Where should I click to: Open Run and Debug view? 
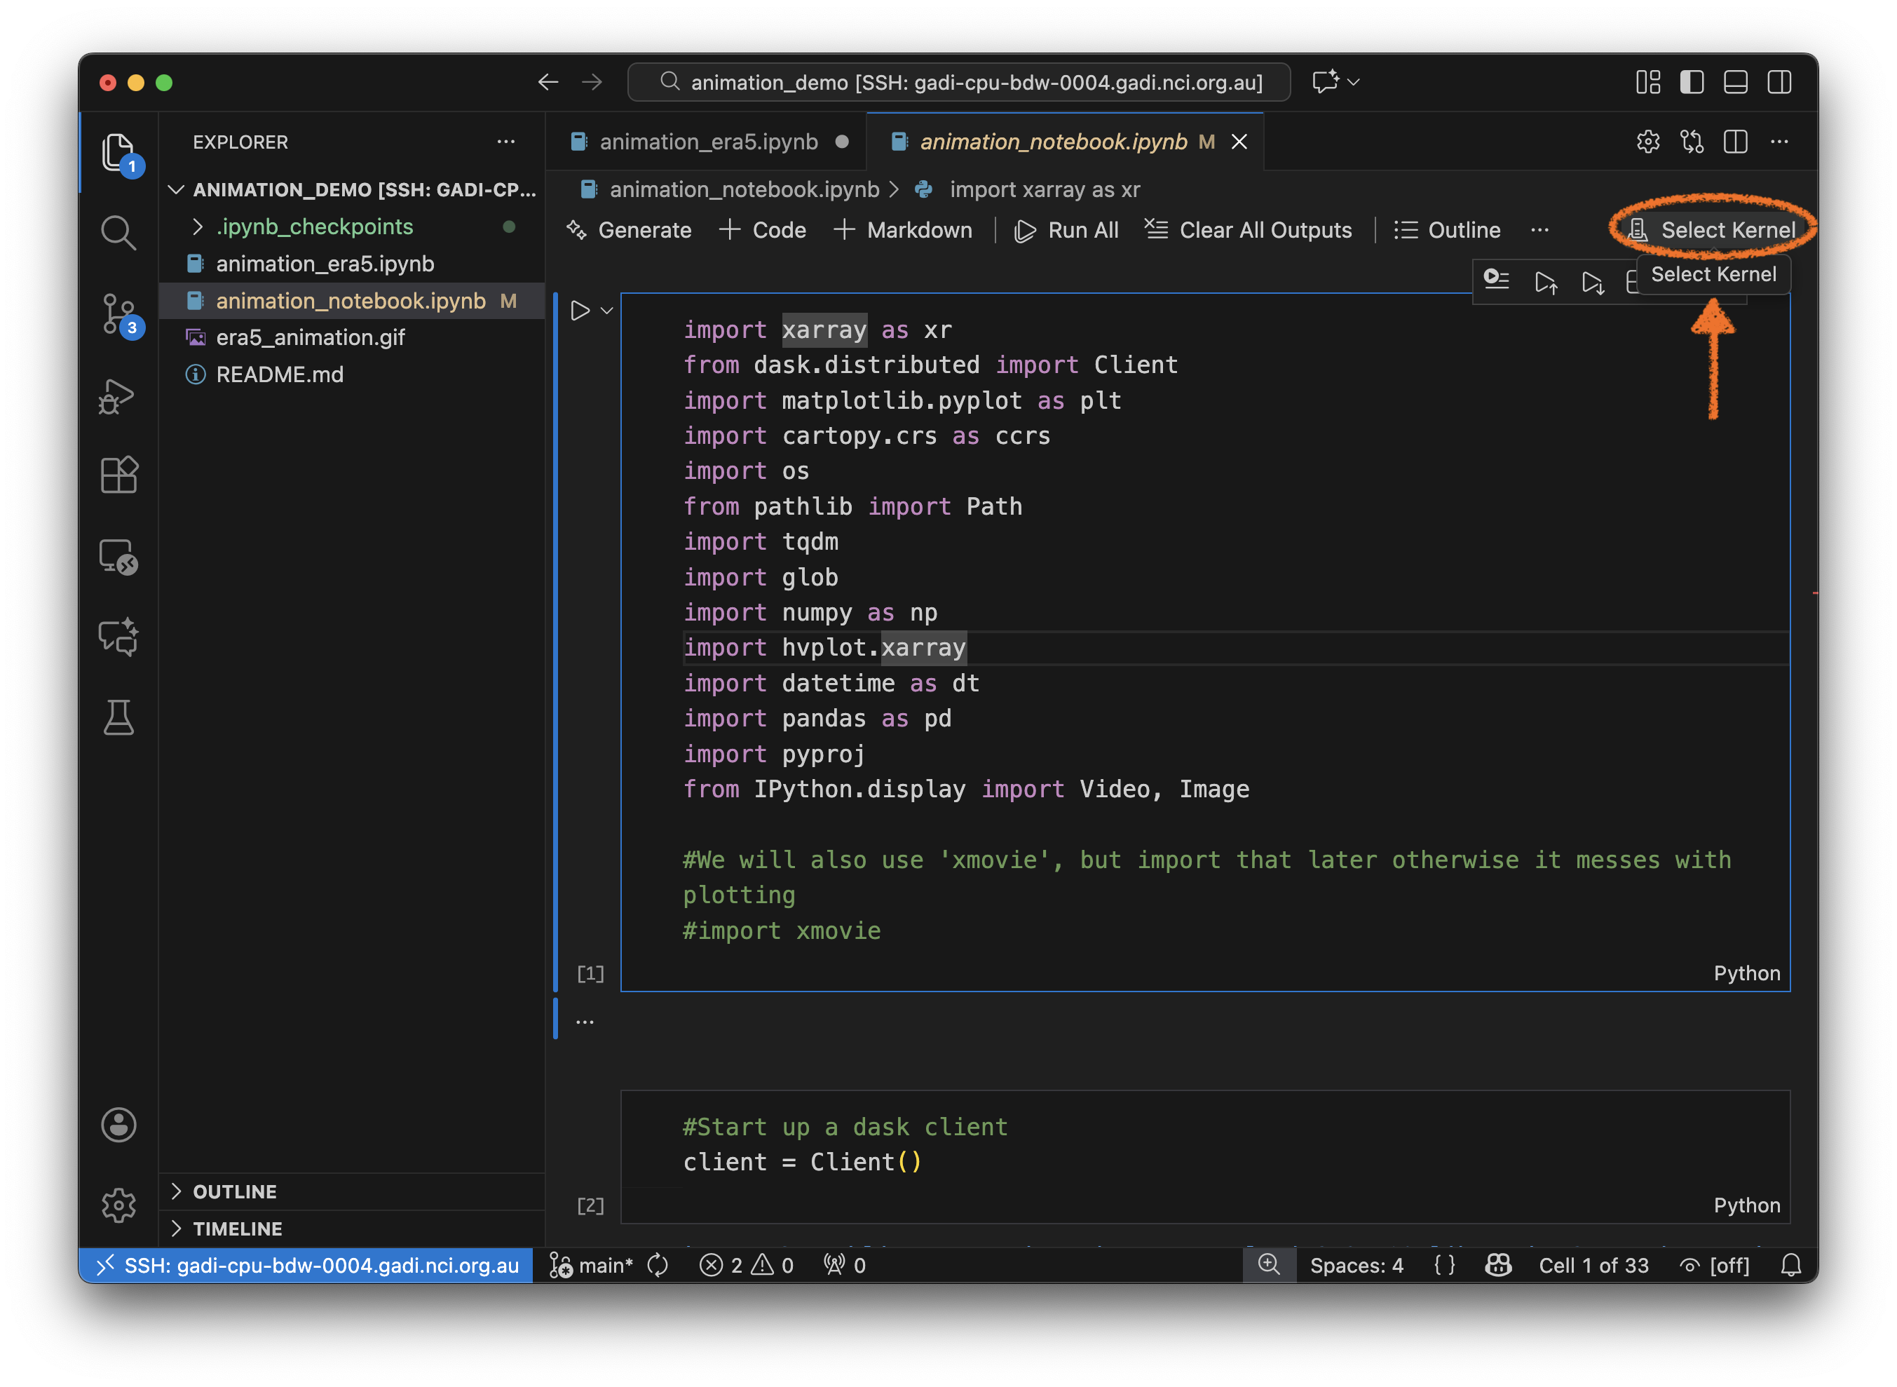118,395
